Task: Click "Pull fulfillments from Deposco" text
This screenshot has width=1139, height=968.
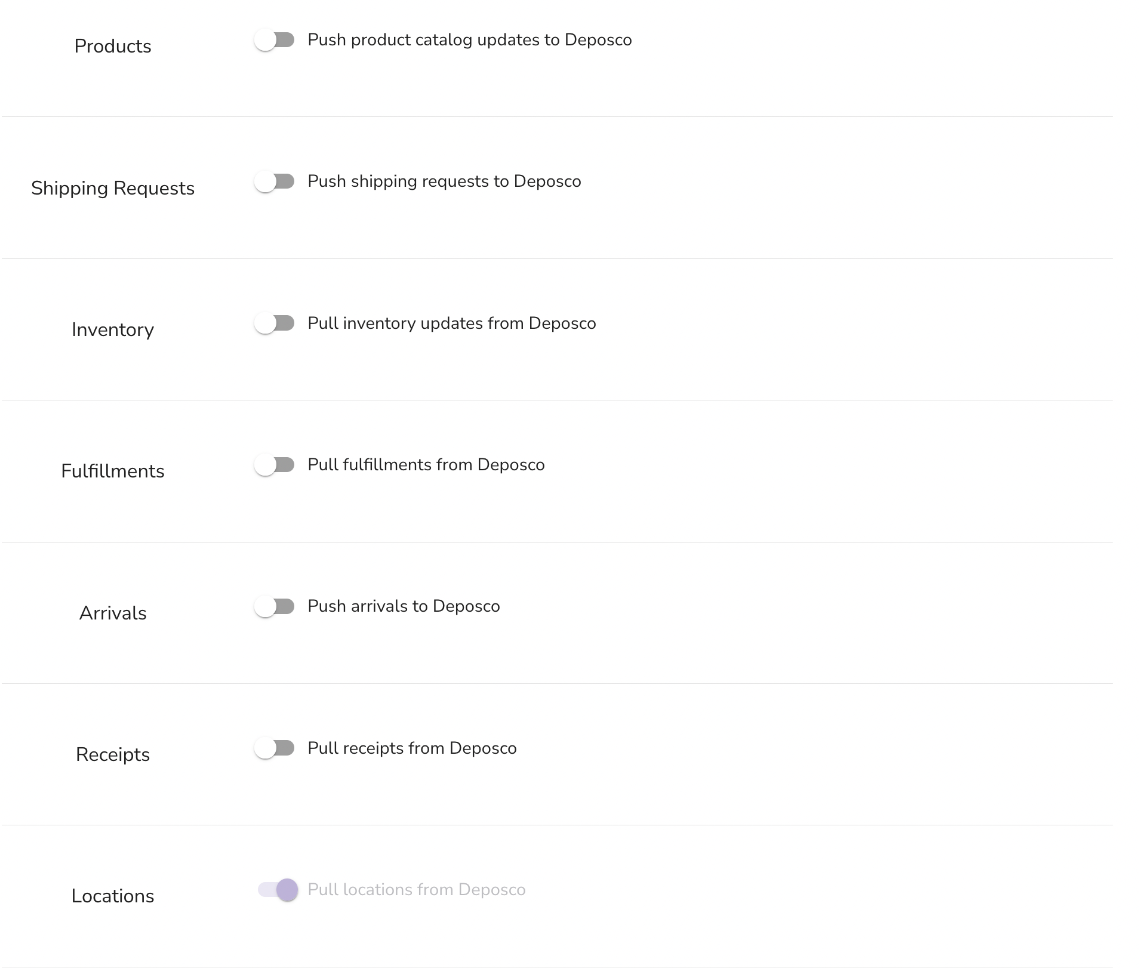Action: click(426, 465)
